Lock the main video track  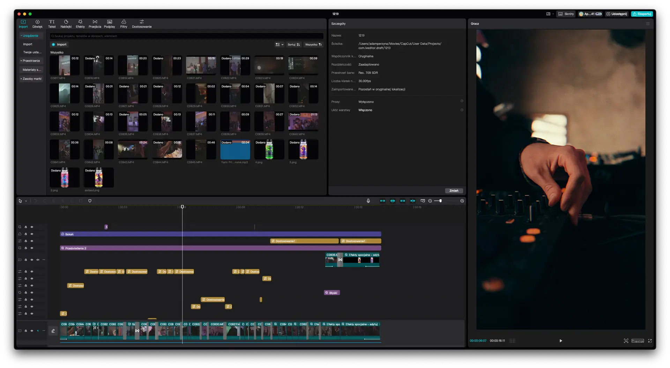[x=25, y=331]
